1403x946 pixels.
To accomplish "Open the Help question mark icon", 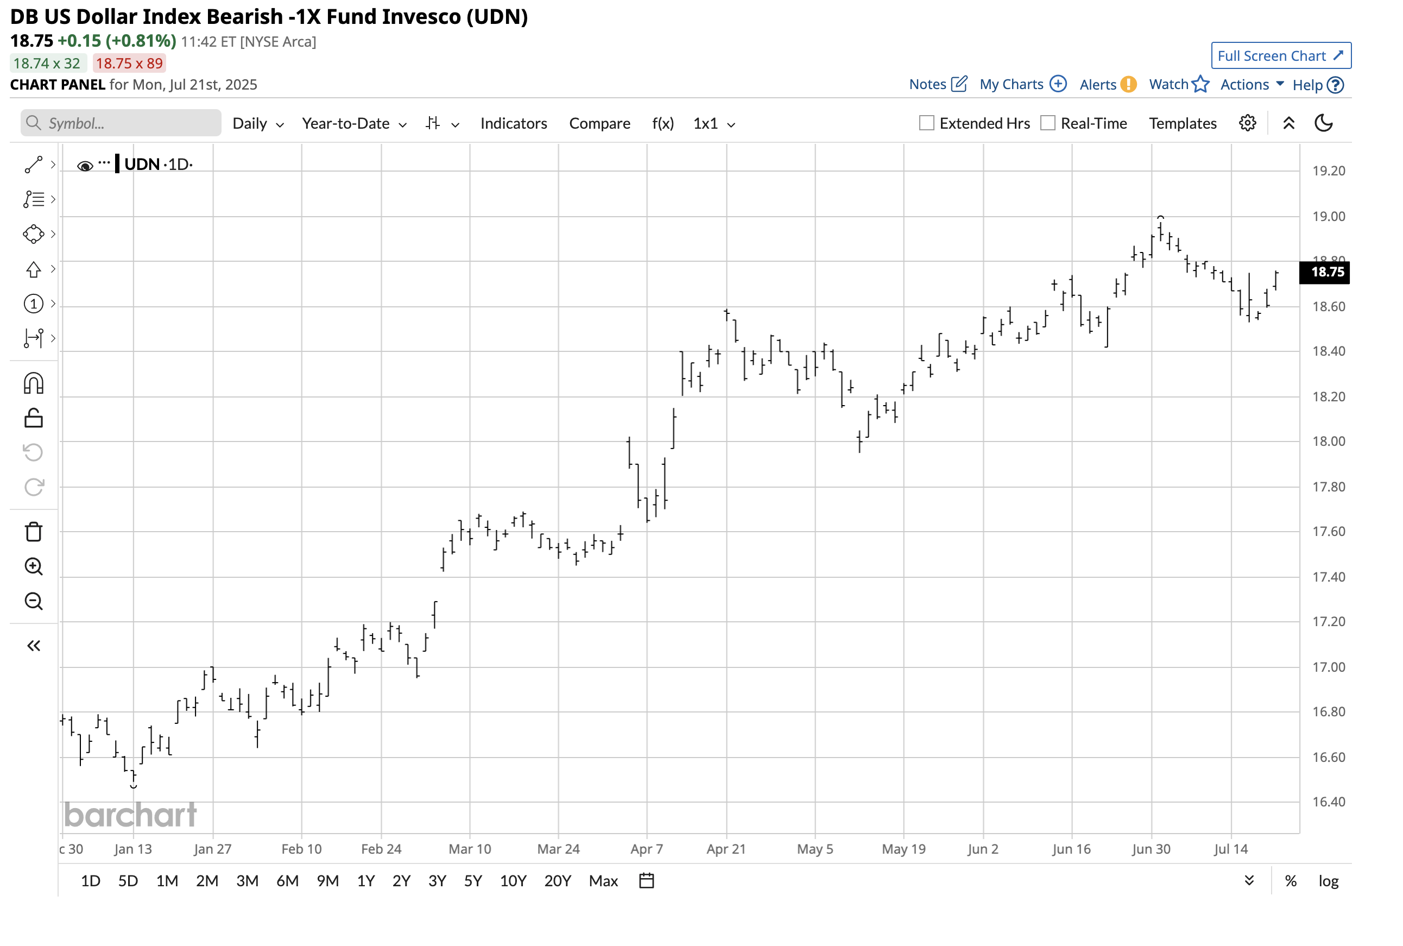I will pyautogui.click(x=1335, y=85).
